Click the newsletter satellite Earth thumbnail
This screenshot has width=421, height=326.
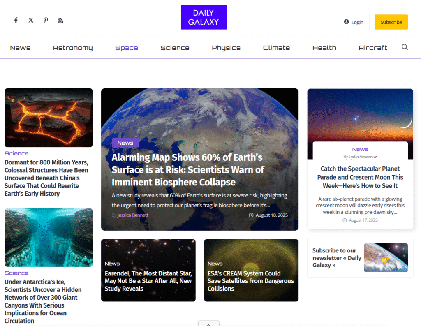pyautogui.click(x=386, y=257)
